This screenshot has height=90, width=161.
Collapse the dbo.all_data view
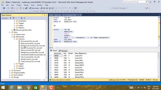[x=12, y=37]
